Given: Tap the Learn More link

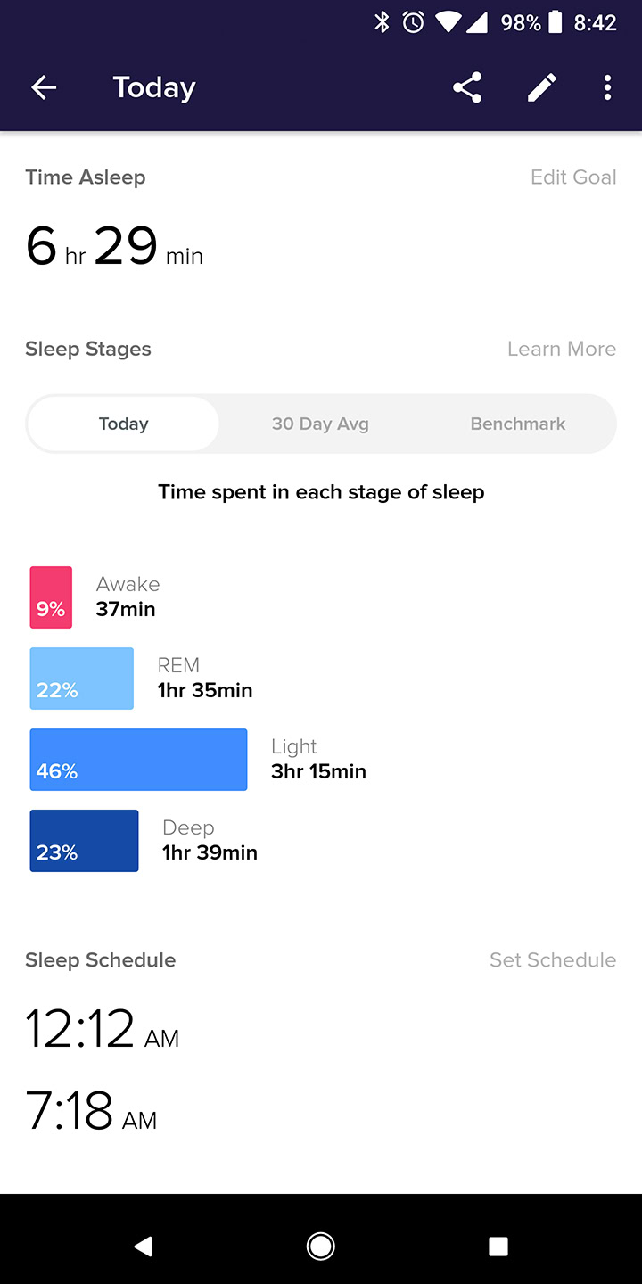Looking at the screenshot, I should 562,349.
